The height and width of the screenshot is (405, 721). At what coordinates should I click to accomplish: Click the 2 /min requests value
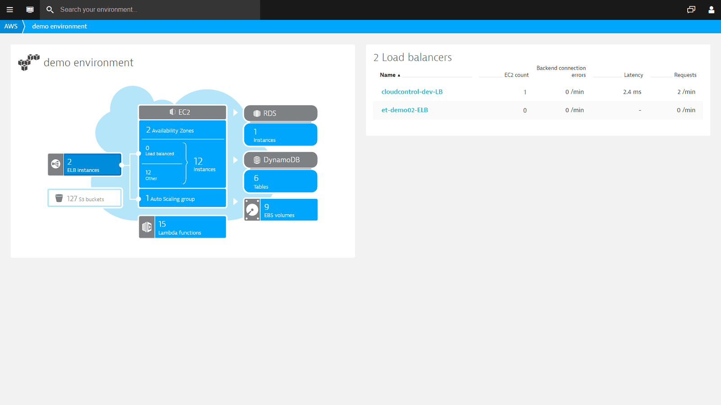coord(686,92)
